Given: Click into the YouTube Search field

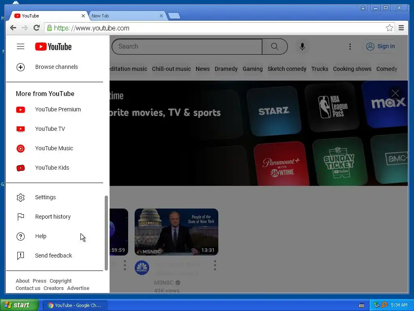Looking at the screenshot, I should (x=187, y=47).
